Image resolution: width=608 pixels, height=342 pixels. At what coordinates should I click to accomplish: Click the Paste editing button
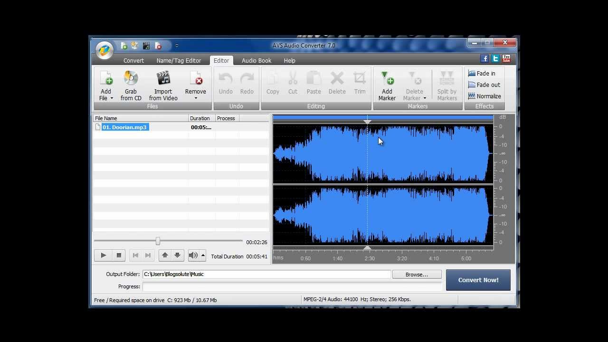coord(313,83)
